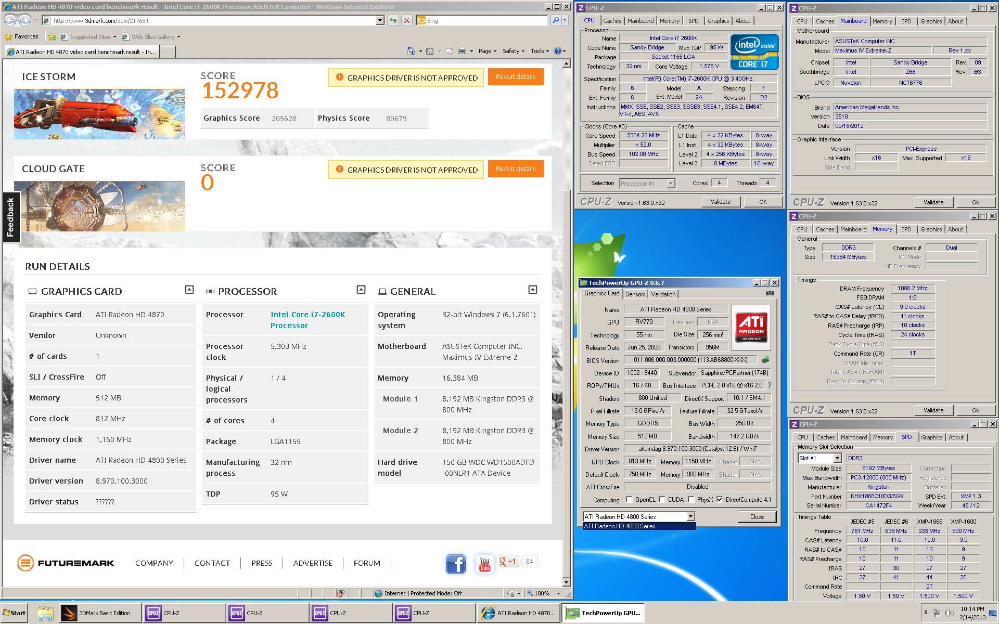
Task: Click the Intel Core i7-2600K Processor link
Action: pos(308,320)
